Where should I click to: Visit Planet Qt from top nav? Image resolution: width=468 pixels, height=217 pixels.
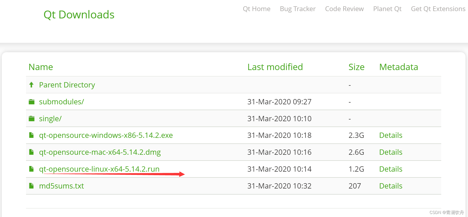(x=387, y=9)
